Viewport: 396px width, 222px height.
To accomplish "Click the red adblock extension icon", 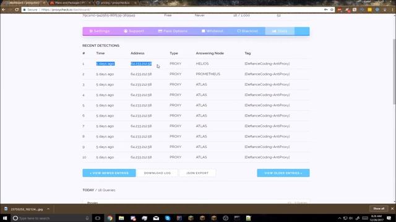I will [340, 10].
